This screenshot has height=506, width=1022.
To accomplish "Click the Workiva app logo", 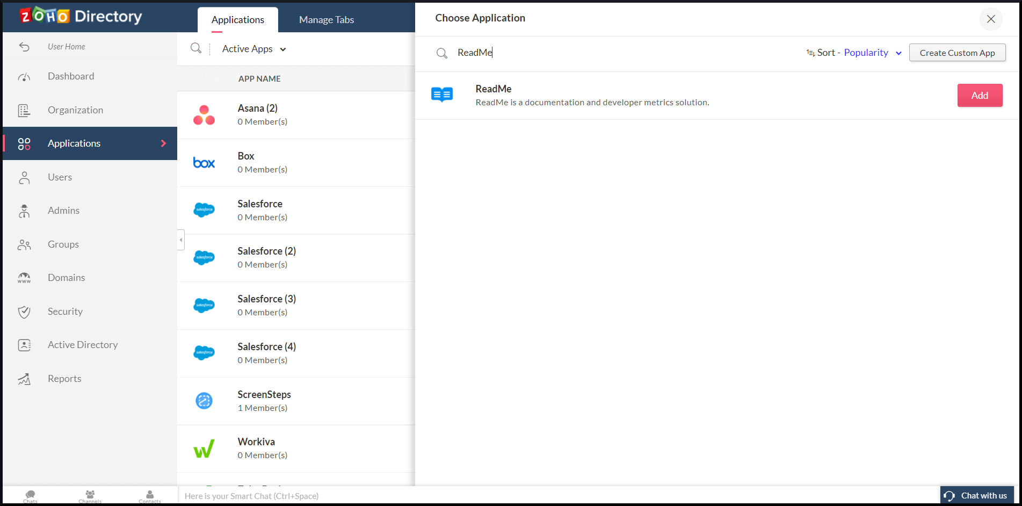I will click(204, 449).
